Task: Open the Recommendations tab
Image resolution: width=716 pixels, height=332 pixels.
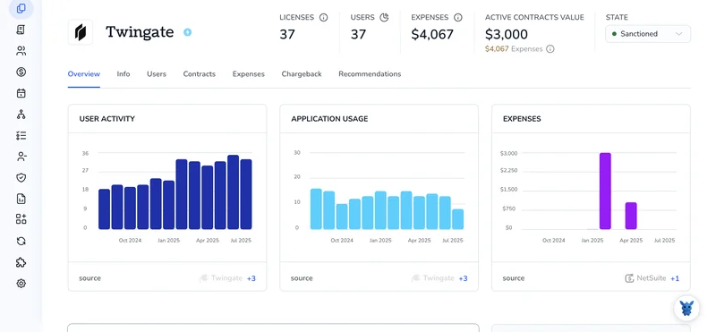Action: [x=370, y=74]
